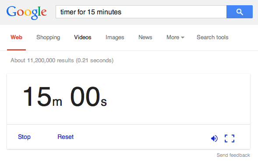Click the 15m minutes timer digits
This screenshot has height=162, width=258.
click(x=42, y=97)
